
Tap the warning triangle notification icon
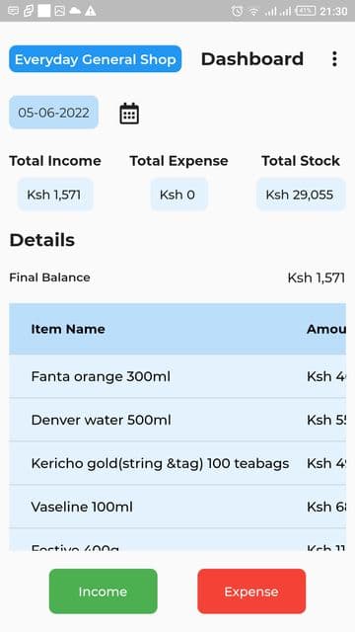pyautogui.click(x=90, y=11)
